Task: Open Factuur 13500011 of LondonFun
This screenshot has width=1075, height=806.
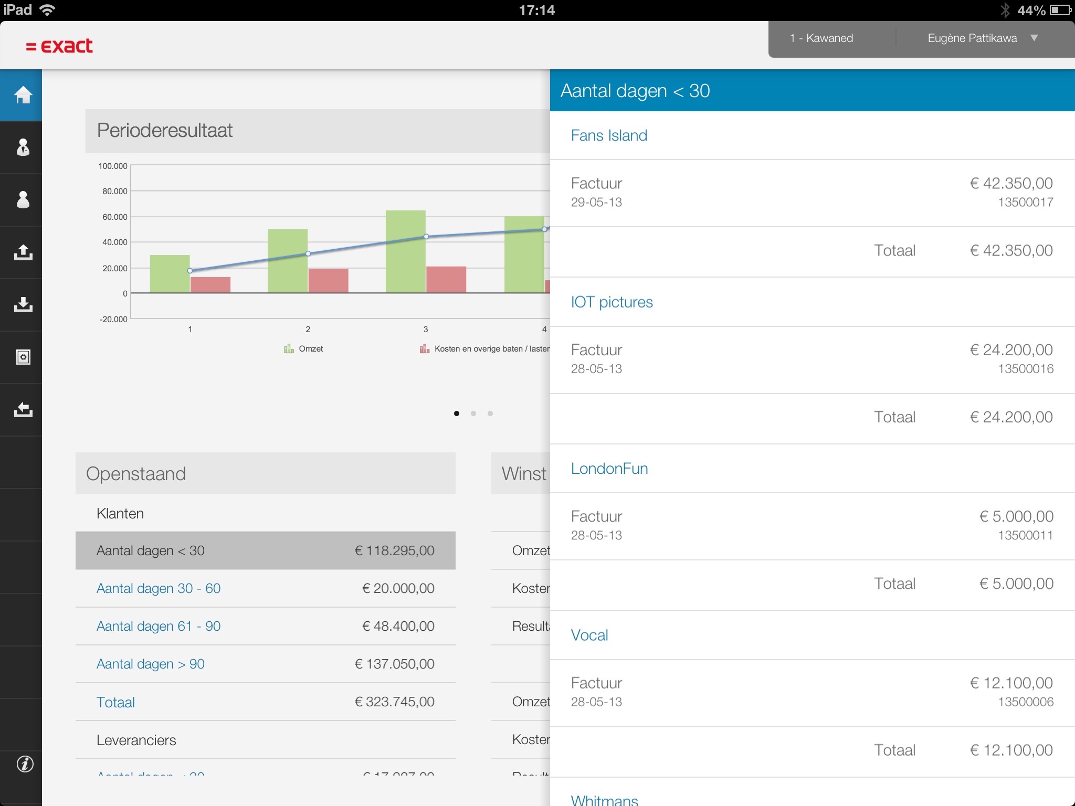Action: (x=813, y=526)
